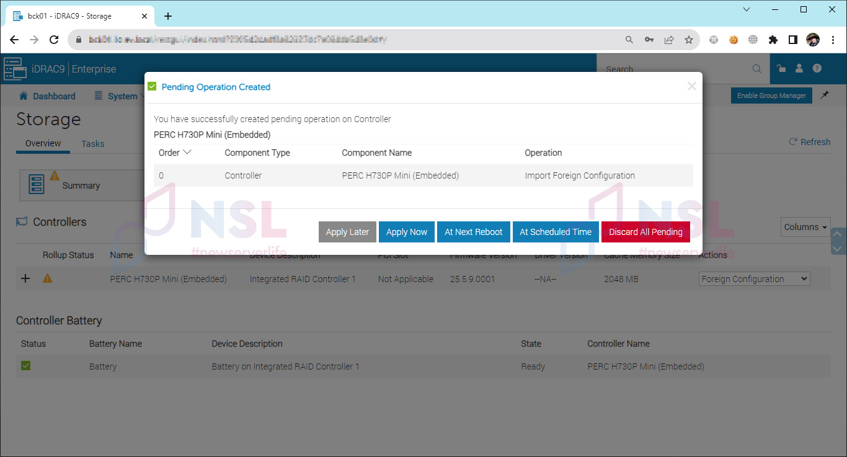
Task: Choose At Next Reboot option
Action: (474, 232)
